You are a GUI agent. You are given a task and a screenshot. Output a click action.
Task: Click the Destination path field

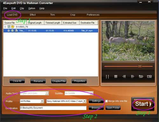tap(53, 108)
